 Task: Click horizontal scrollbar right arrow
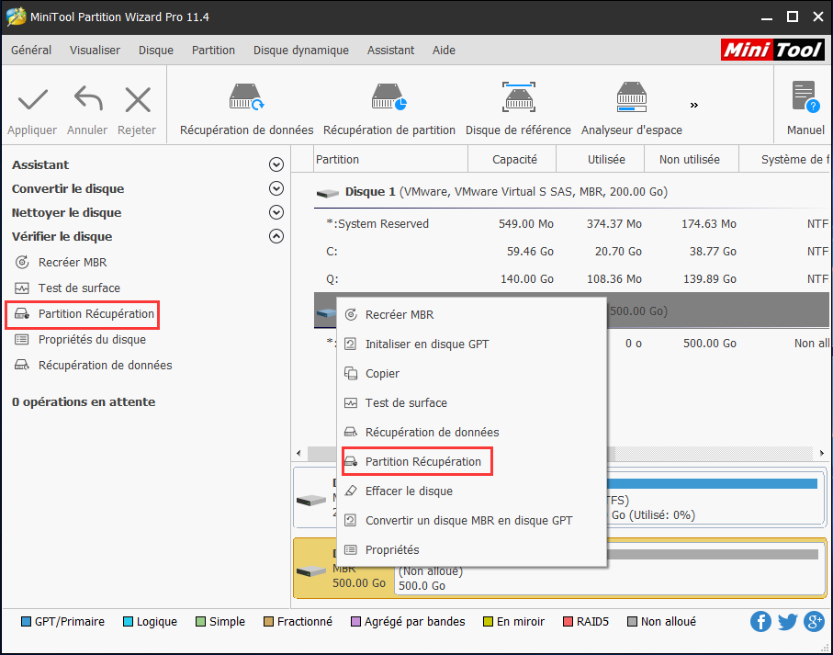821,453
